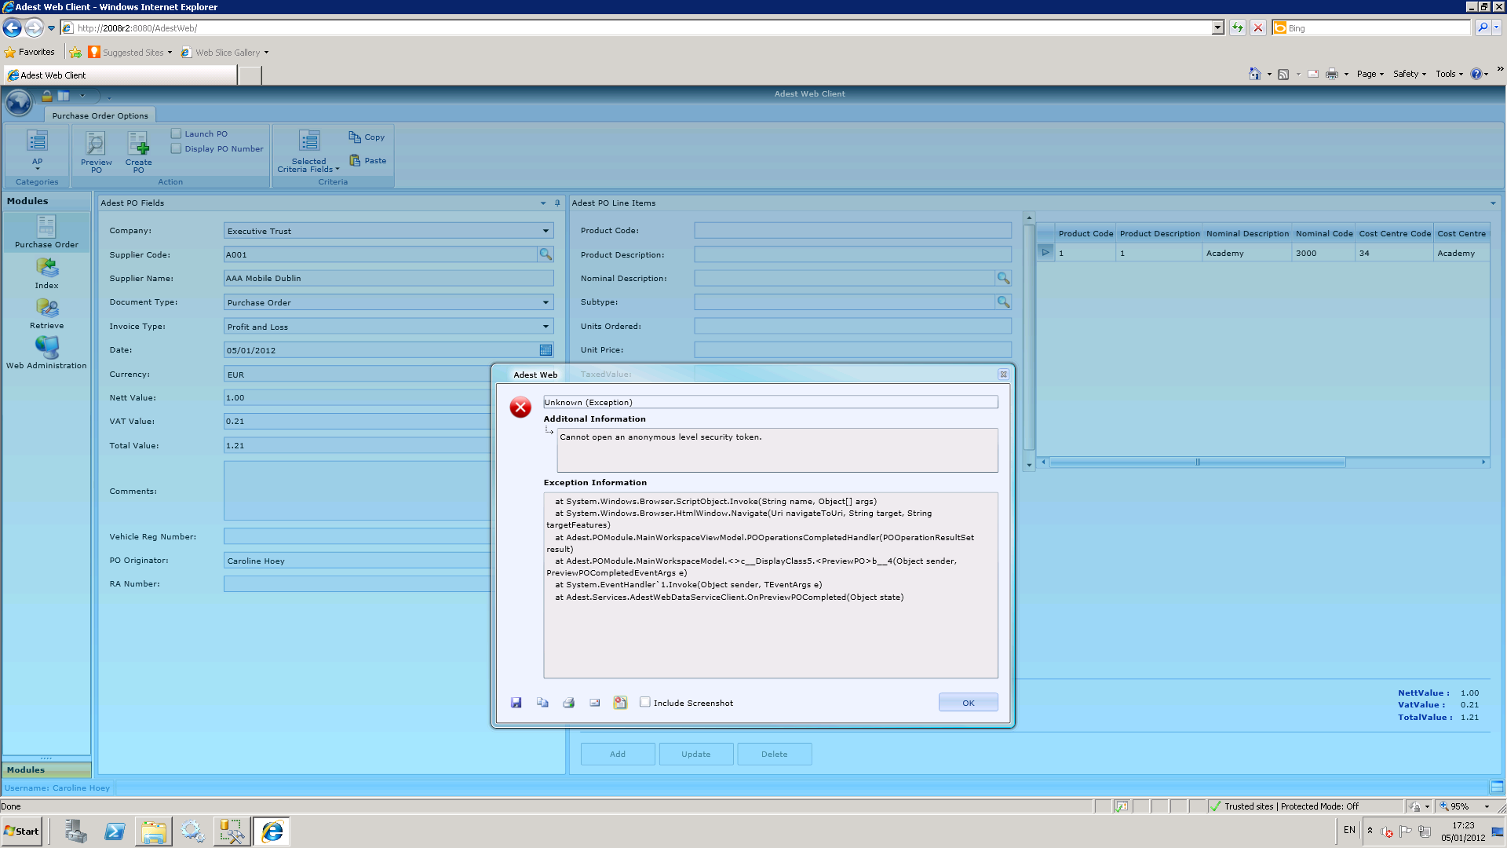Viewport: 1507px width, 848px height.
Task: Click the error report clipboard icon
Action: pos(620,703)
